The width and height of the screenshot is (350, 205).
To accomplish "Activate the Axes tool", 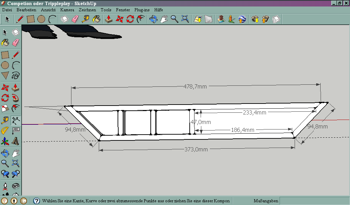I will [5, 141].
